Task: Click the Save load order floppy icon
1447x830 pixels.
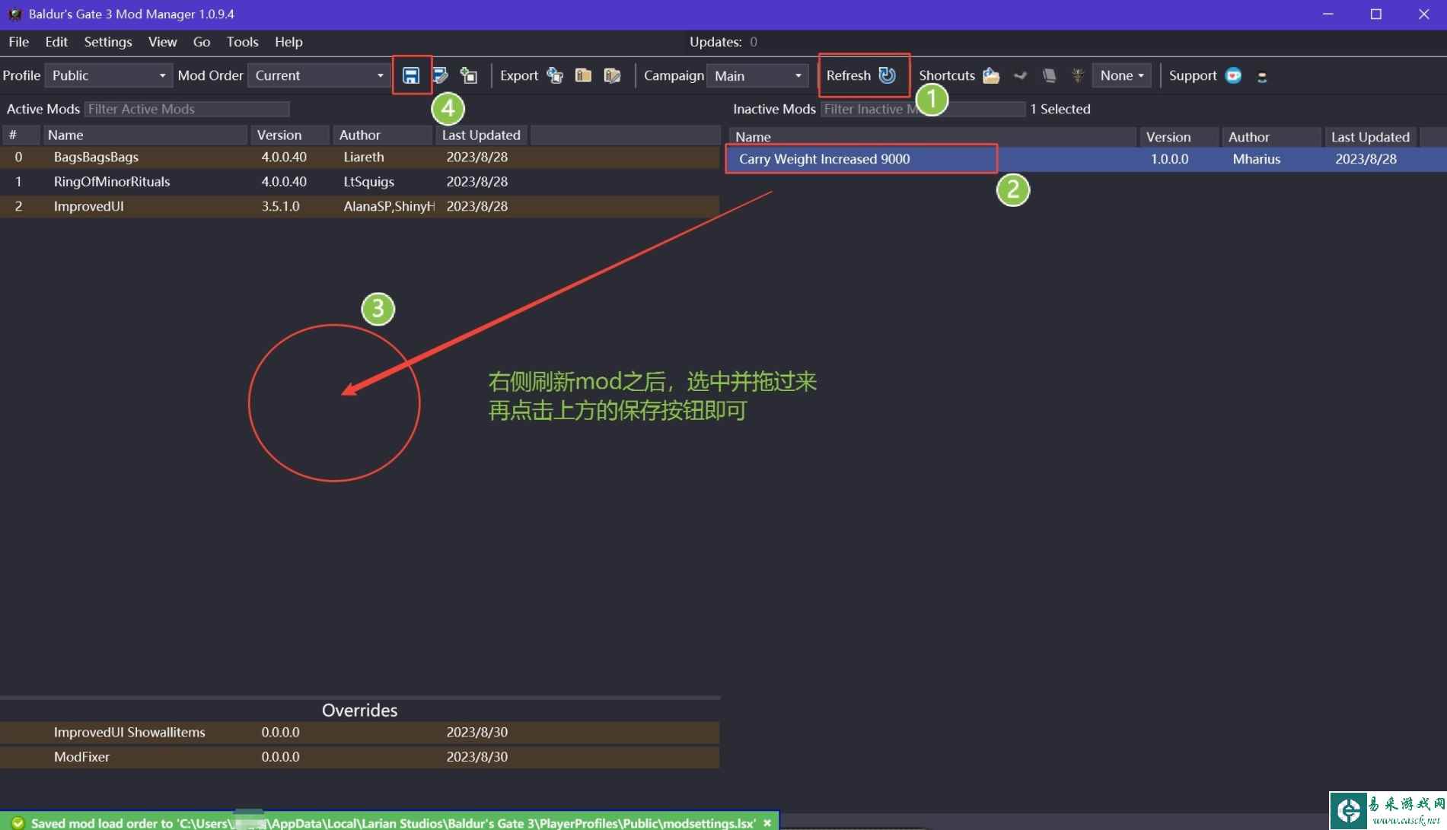Action: (411, 75)
